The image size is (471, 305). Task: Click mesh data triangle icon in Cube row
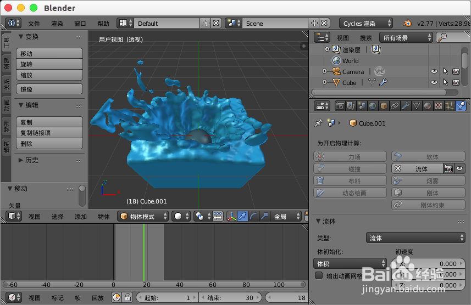click(372, 82)
